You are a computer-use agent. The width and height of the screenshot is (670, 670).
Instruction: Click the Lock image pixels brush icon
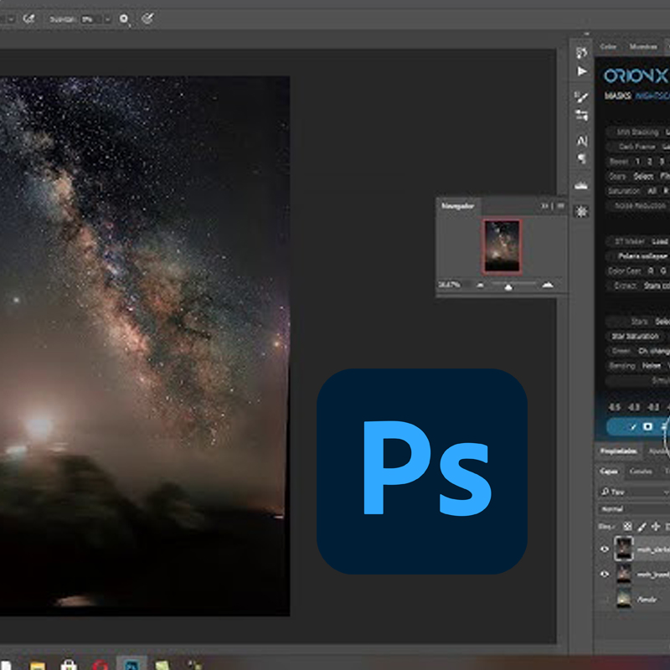tap(642, 527)
